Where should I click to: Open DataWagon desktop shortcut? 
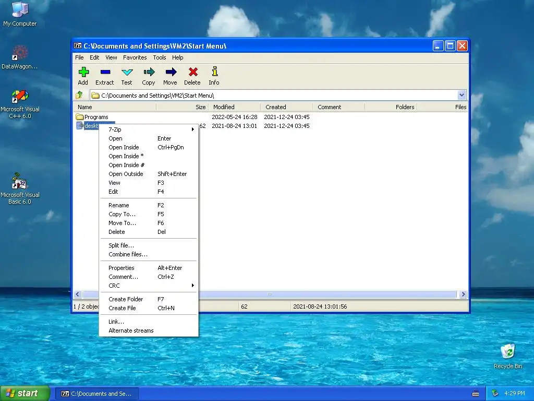click(x=20, y=57)
